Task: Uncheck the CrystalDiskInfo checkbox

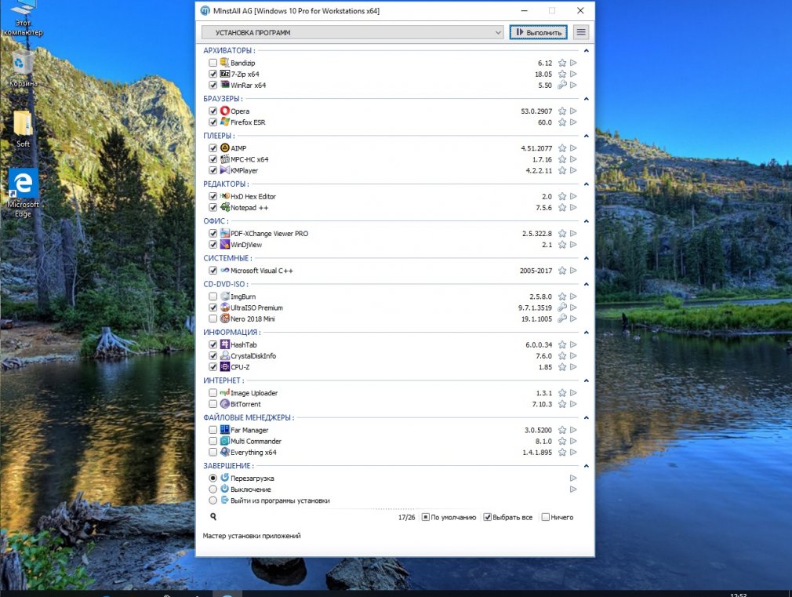Action: 213,356
